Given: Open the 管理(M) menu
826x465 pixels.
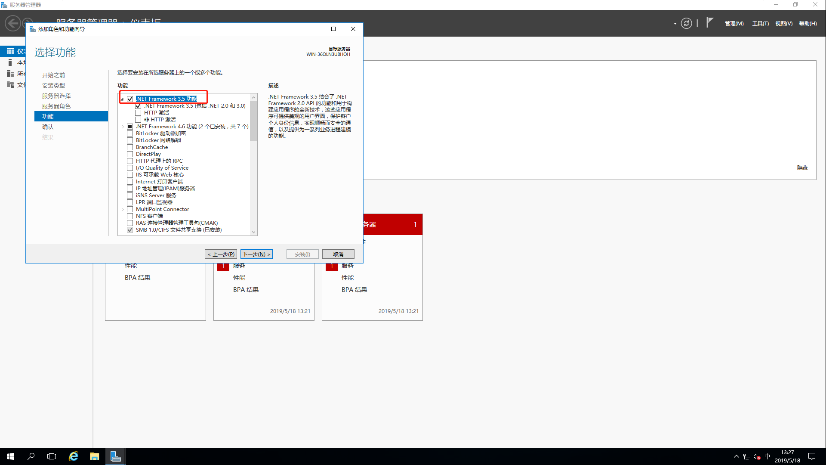Looking at the screenshot, I should click(x=734, y=23).
